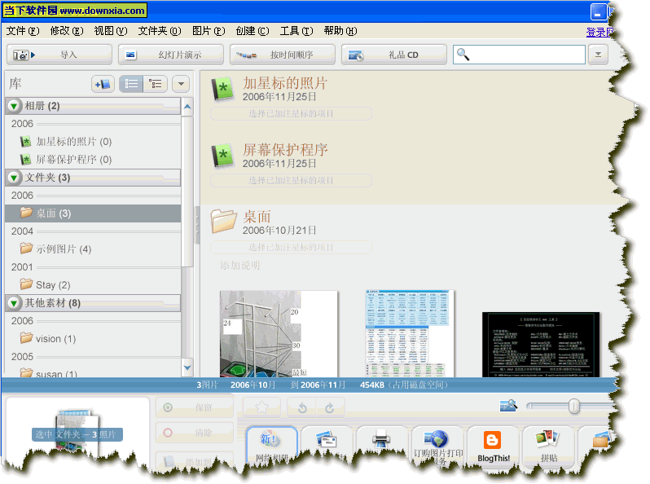Click the Import (导入) camera button
The height and width of the screenshot is (484, 650).
[x=59, y=55]
